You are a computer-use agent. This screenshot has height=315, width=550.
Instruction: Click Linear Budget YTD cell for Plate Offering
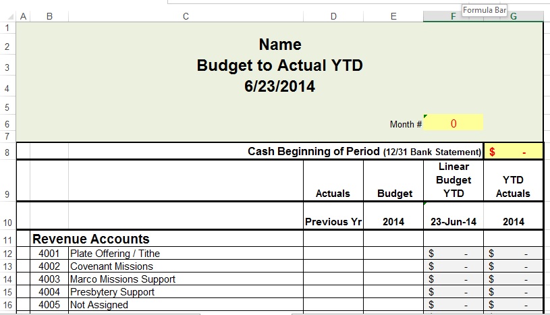tap(453, 253)
